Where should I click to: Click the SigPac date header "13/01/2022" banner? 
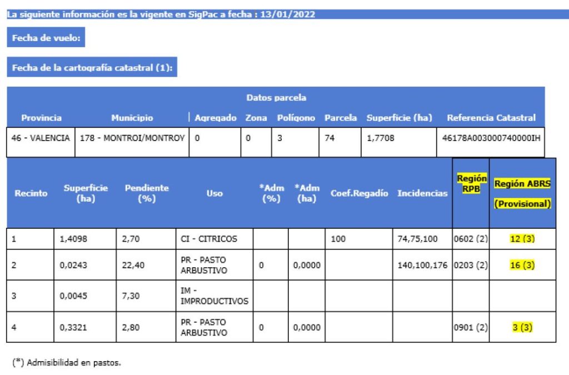pos(288,14)
